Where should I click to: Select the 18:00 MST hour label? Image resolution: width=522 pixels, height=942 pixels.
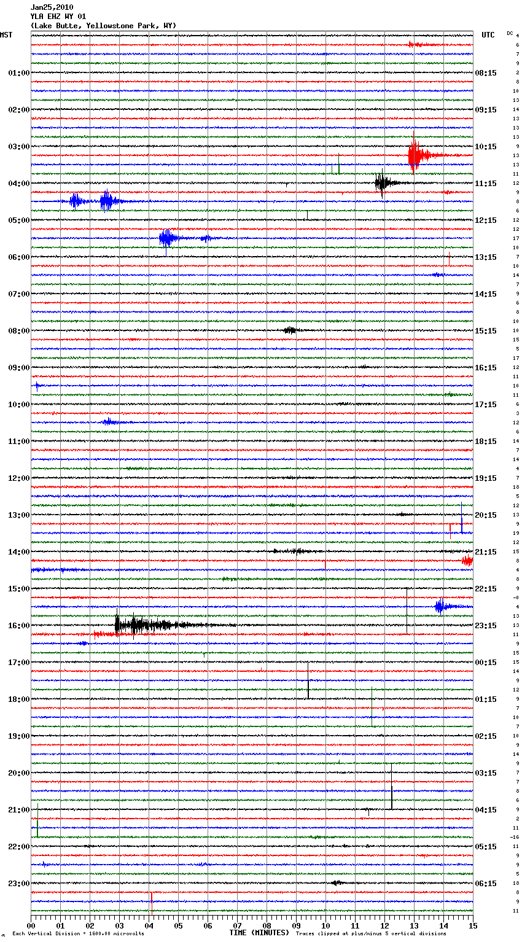tap(19, 699)
